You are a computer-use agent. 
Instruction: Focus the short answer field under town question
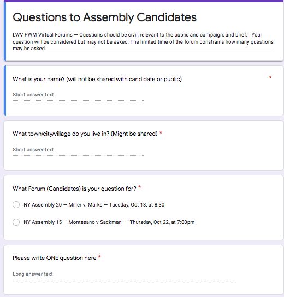click(78, 150)
